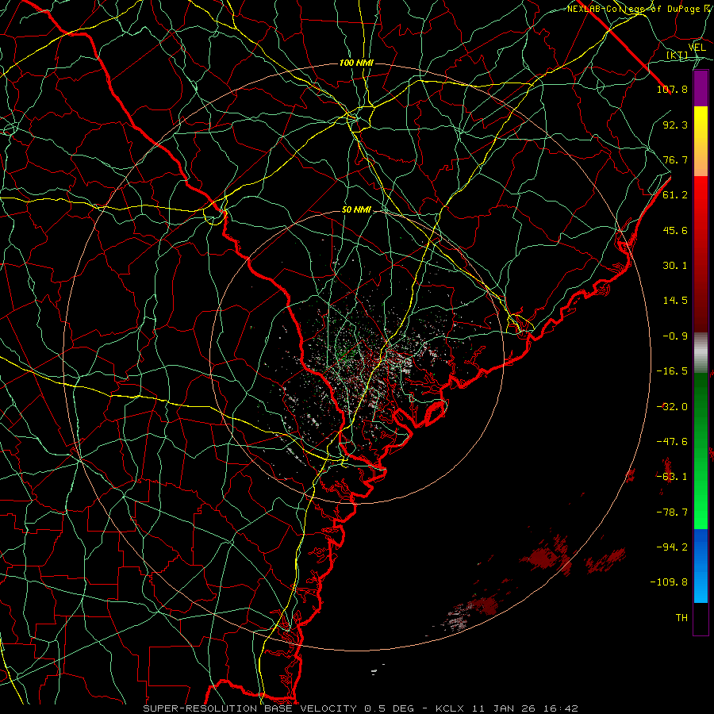Click the 30.1 velocity scale value

[675, 266]
